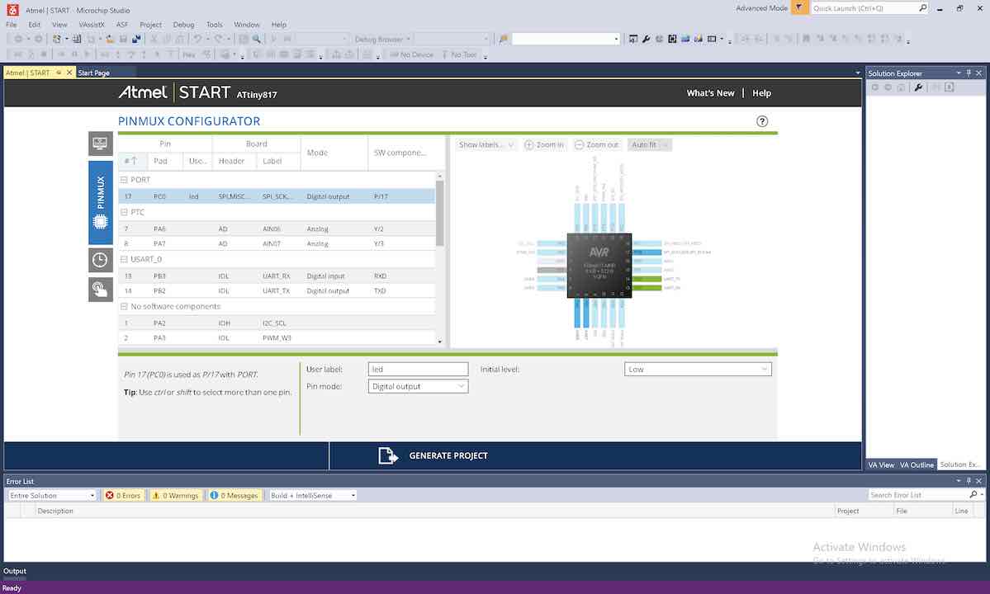Open the Initial level dropdown

tap(698, 370)
